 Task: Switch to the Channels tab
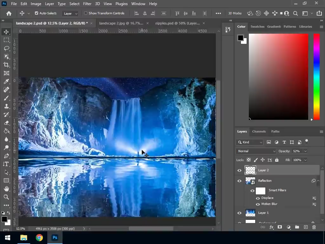click(259, 132)
